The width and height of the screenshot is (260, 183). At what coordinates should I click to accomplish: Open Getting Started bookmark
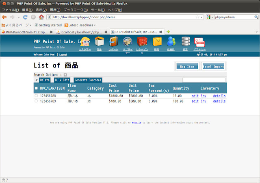point(48,25)
